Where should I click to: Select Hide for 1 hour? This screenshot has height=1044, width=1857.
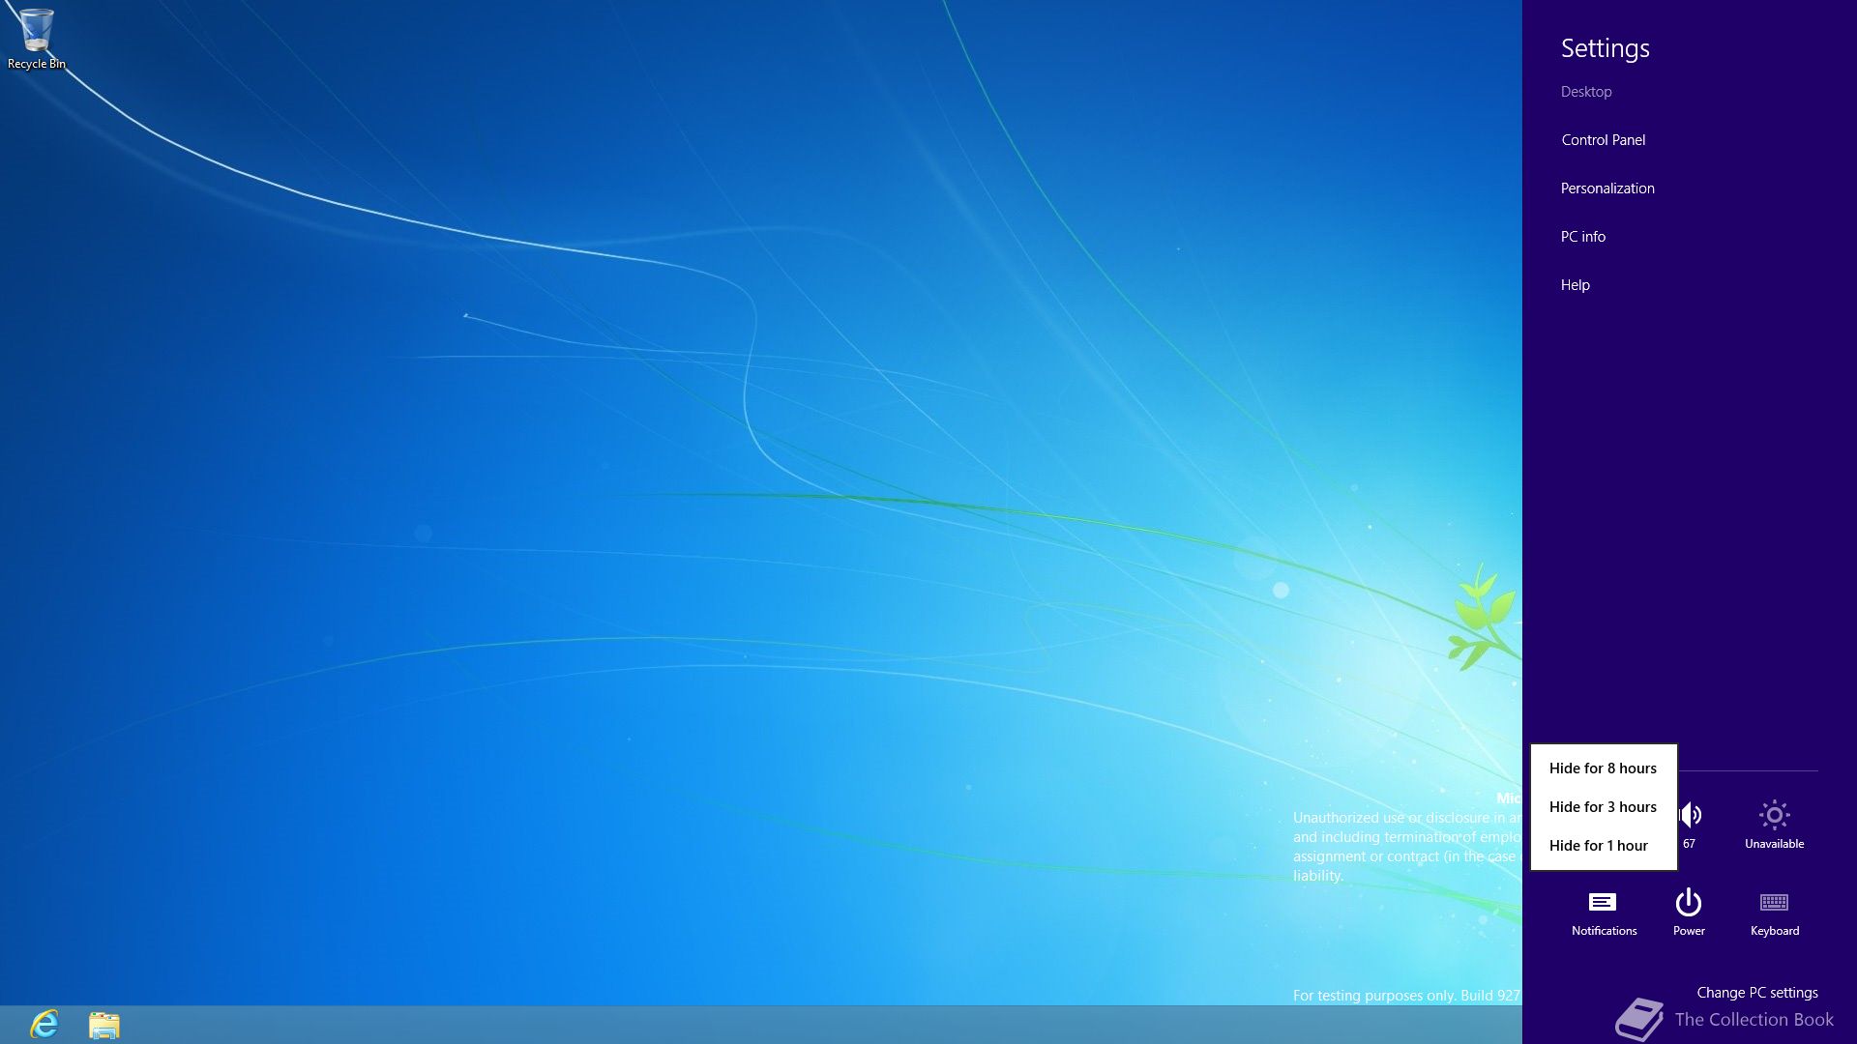click(x=1603, y=846)
